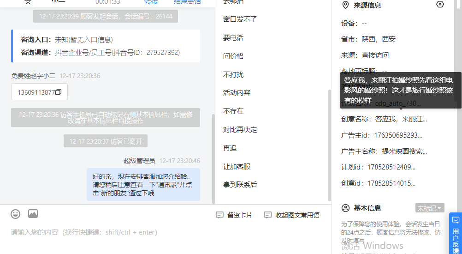Image resolution: width=462 pixels, height=254 pixels.
Task: Click the 广告主id value
Action: coord(398,135)
